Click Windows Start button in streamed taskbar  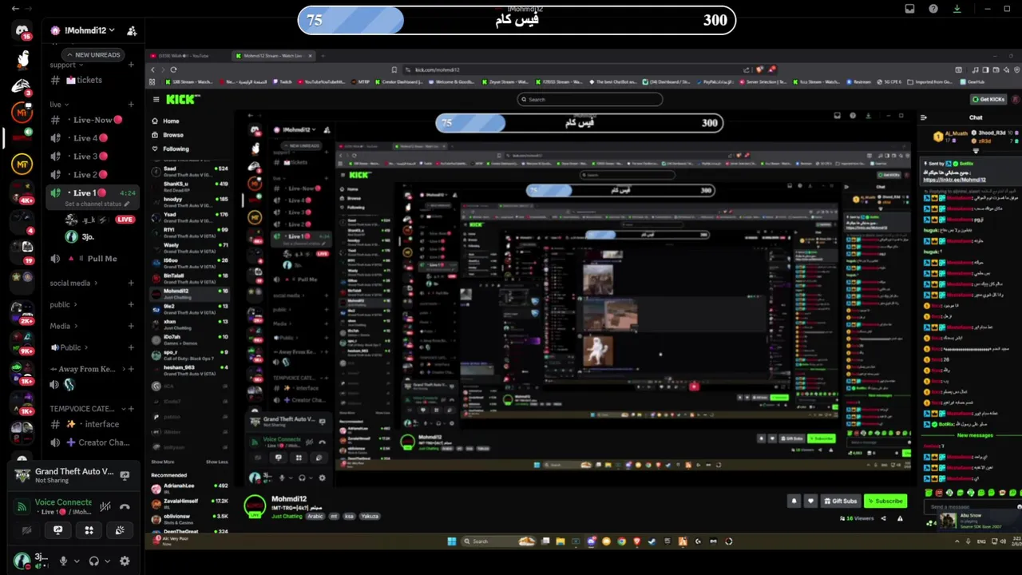pyautogui.click(x=451, y=541)
